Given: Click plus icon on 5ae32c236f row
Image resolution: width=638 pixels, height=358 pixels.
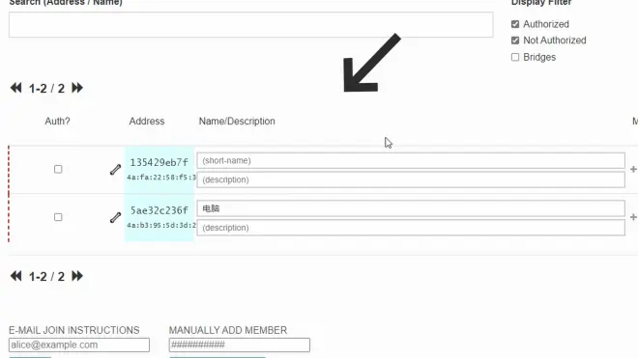Looking at the screenshot, I should (633, 217).
